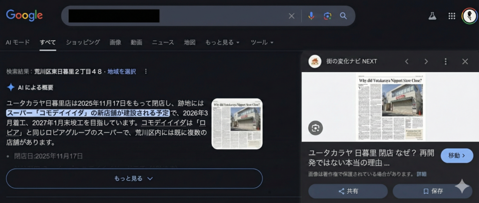
Task: Click the AI overview sparkle icon
Action: coord(11,87)
